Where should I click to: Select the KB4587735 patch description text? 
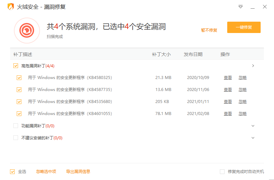[70, 90]
